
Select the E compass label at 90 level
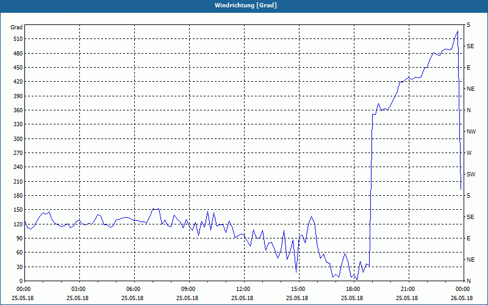click(x=468, y=239)
